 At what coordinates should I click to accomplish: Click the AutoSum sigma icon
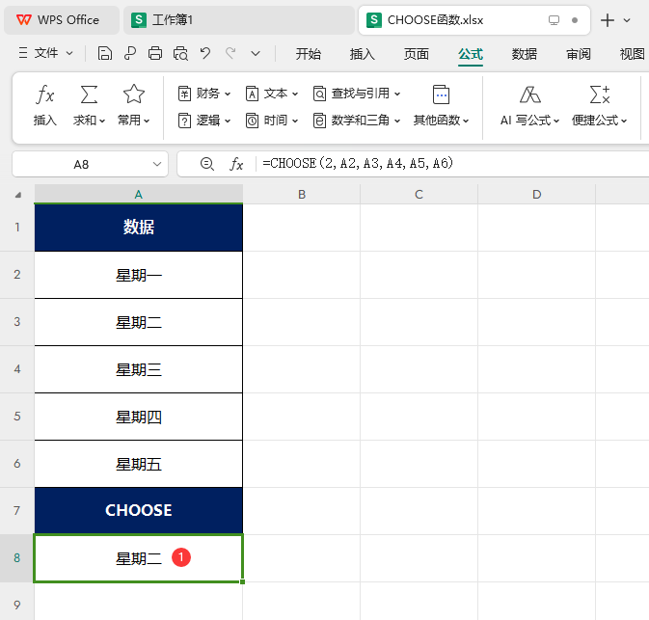[89, 94]
